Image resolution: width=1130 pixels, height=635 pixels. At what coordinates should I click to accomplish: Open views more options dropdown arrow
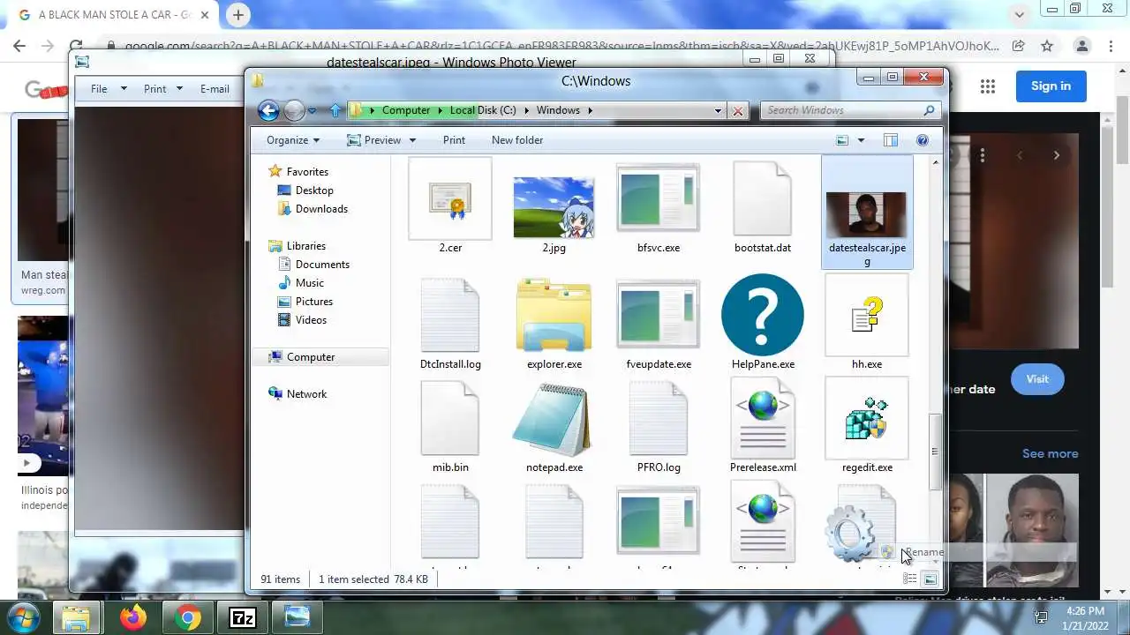[861, 140]
